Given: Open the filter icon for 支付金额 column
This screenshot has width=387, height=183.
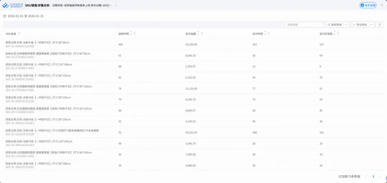Looking at the screenshot, I should pos(202,34).
